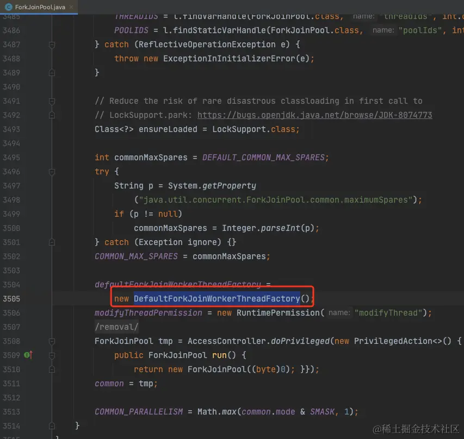Toggle the fold marker at line 3501

pos(52,242)
